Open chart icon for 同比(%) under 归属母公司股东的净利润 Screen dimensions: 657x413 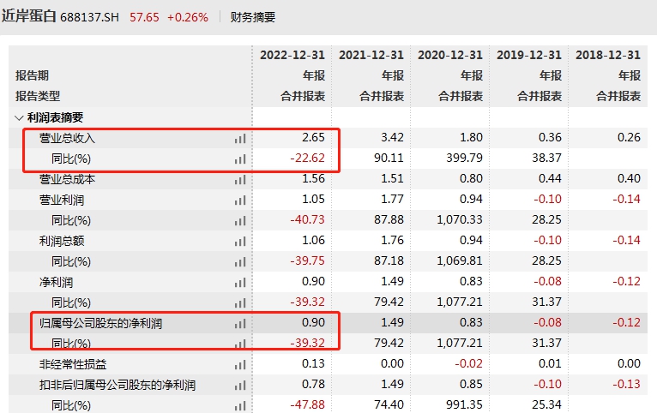click(240, 344)
